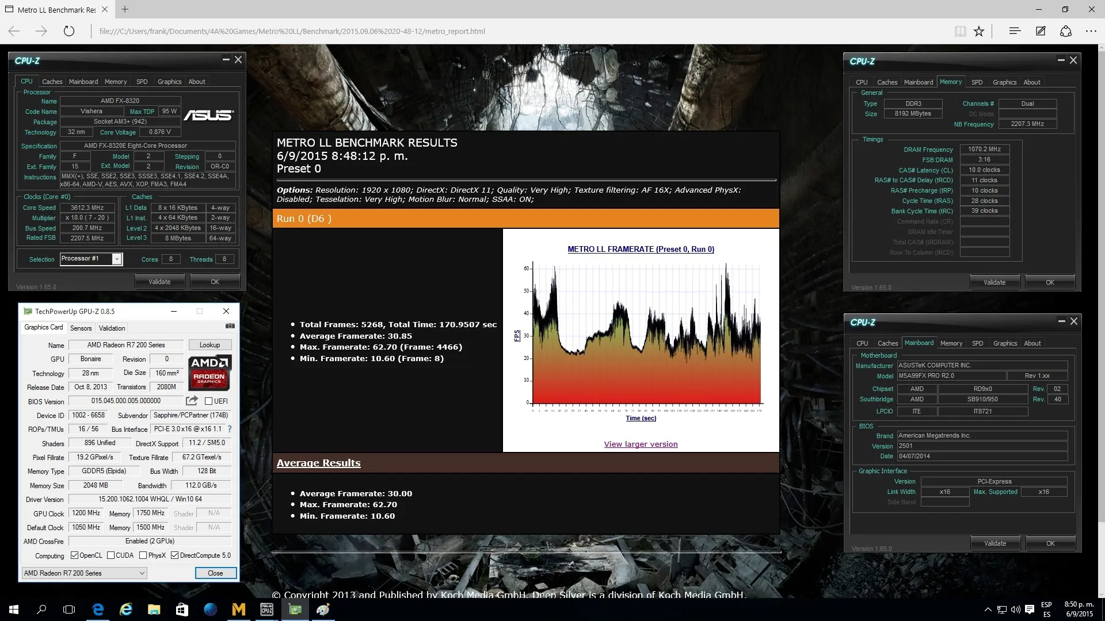1105x621 pixels.
Task: Open Caches tab in top-left CPU-Z
Action: click(x=52, y=82)
